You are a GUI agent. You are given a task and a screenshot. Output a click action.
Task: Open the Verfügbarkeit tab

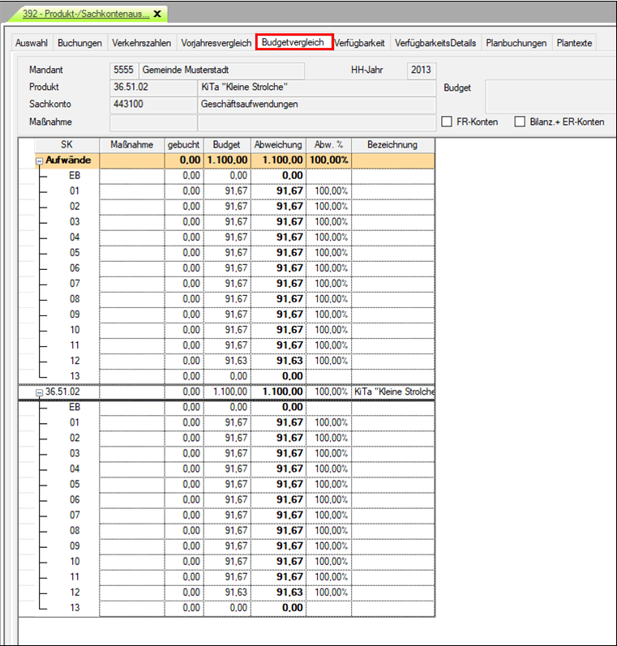pyautogui.click(x=359, y=43)
